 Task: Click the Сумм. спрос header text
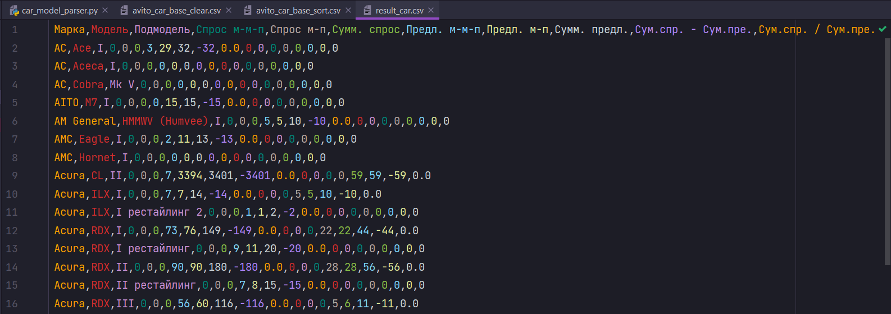click(x=366, y=30)
